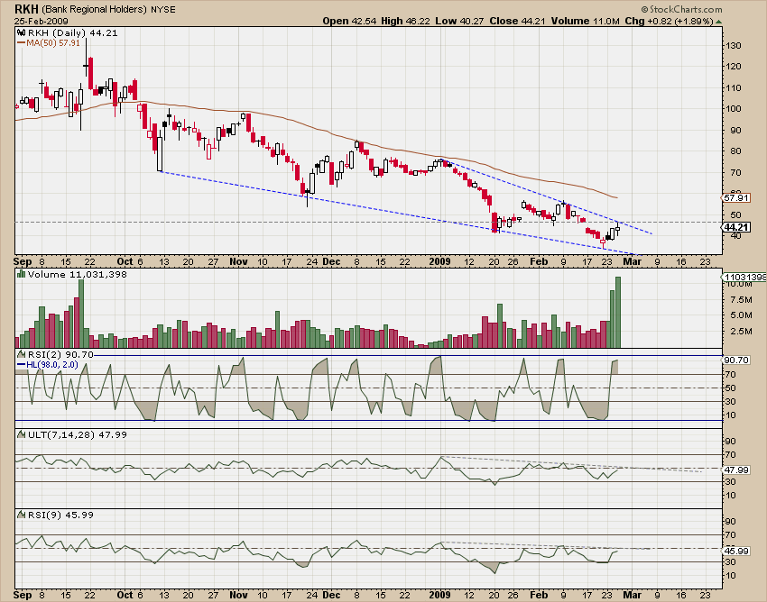767x602 pixels.
Task: Click the (Bank Regional Holders) name text
Action: 94,9
